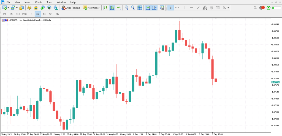Switch to M1 timeframe
Viewport: 282px width, 136px height.
coord(5,14)
